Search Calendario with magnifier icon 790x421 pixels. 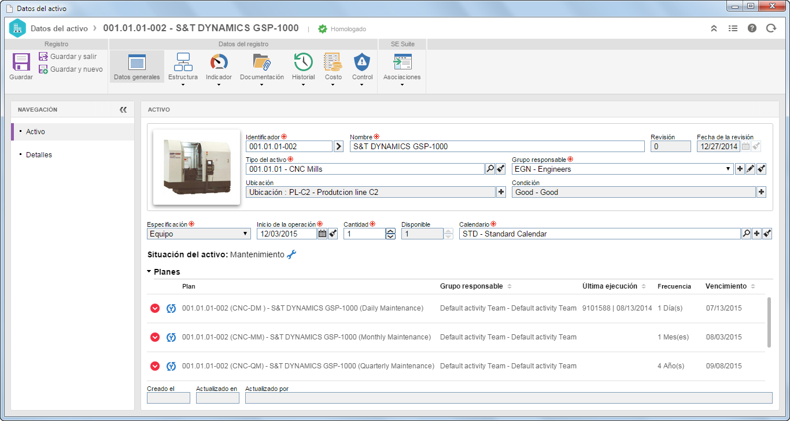pyautogui.click(x=746, y=234)
